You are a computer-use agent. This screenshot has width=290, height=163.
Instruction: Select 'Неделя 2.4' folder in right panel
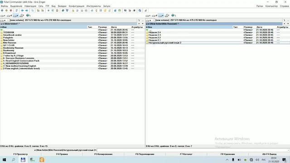(155, 32)
